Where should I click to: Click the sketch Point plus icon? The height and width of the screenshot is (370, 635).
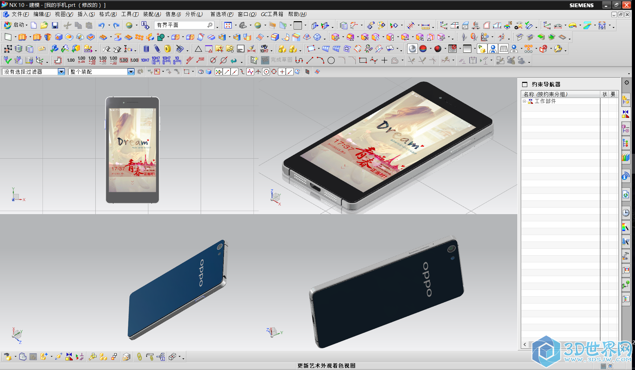[384, 61]
